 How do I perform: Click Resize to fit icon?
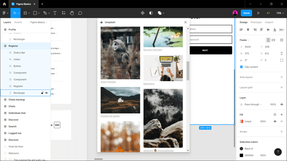pos(282,40)
